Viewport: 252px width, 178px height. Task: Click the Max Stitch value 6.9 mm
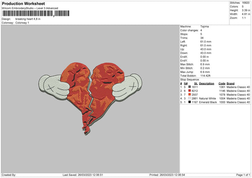[x=205, y=64]
